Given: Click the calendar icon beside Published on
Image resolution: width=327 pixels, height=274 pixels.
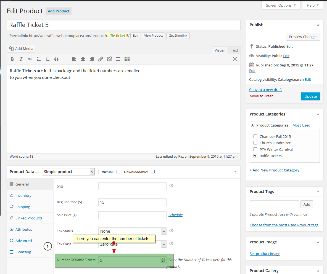Looking at the screenshot, I should pos(252,65).
